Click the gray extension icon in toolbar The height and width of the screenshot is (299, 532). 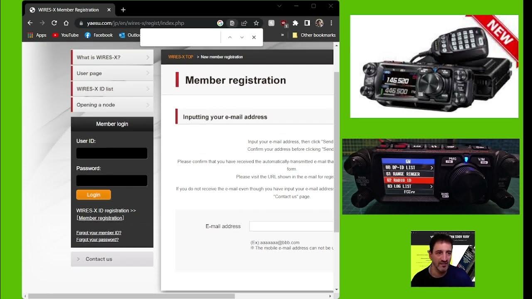tap(271, 23)
